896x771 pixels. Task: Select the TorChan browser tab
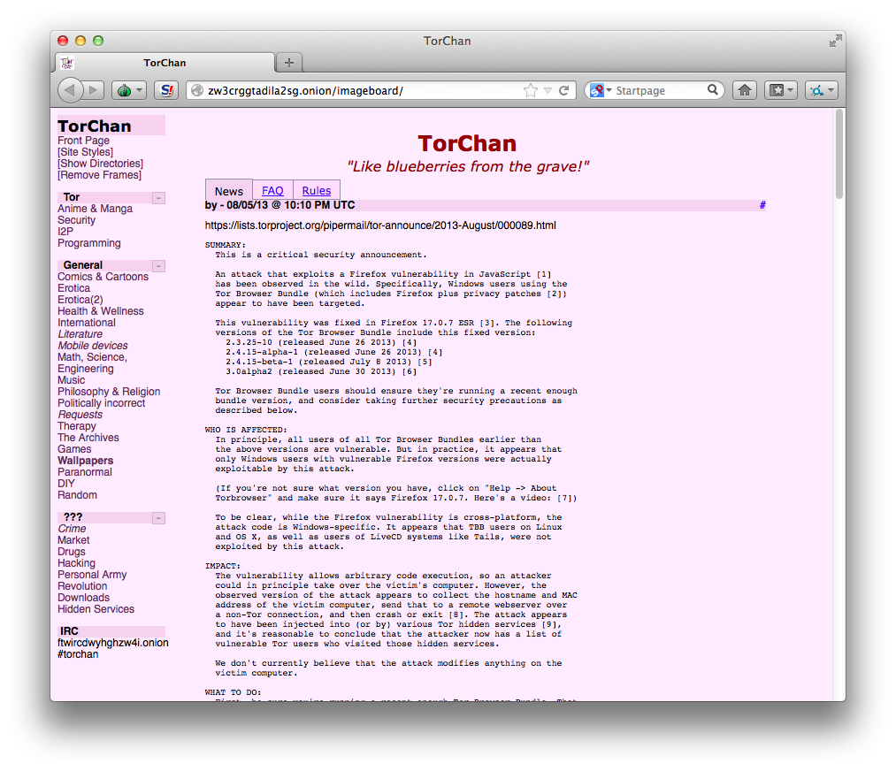coord(165,62)
